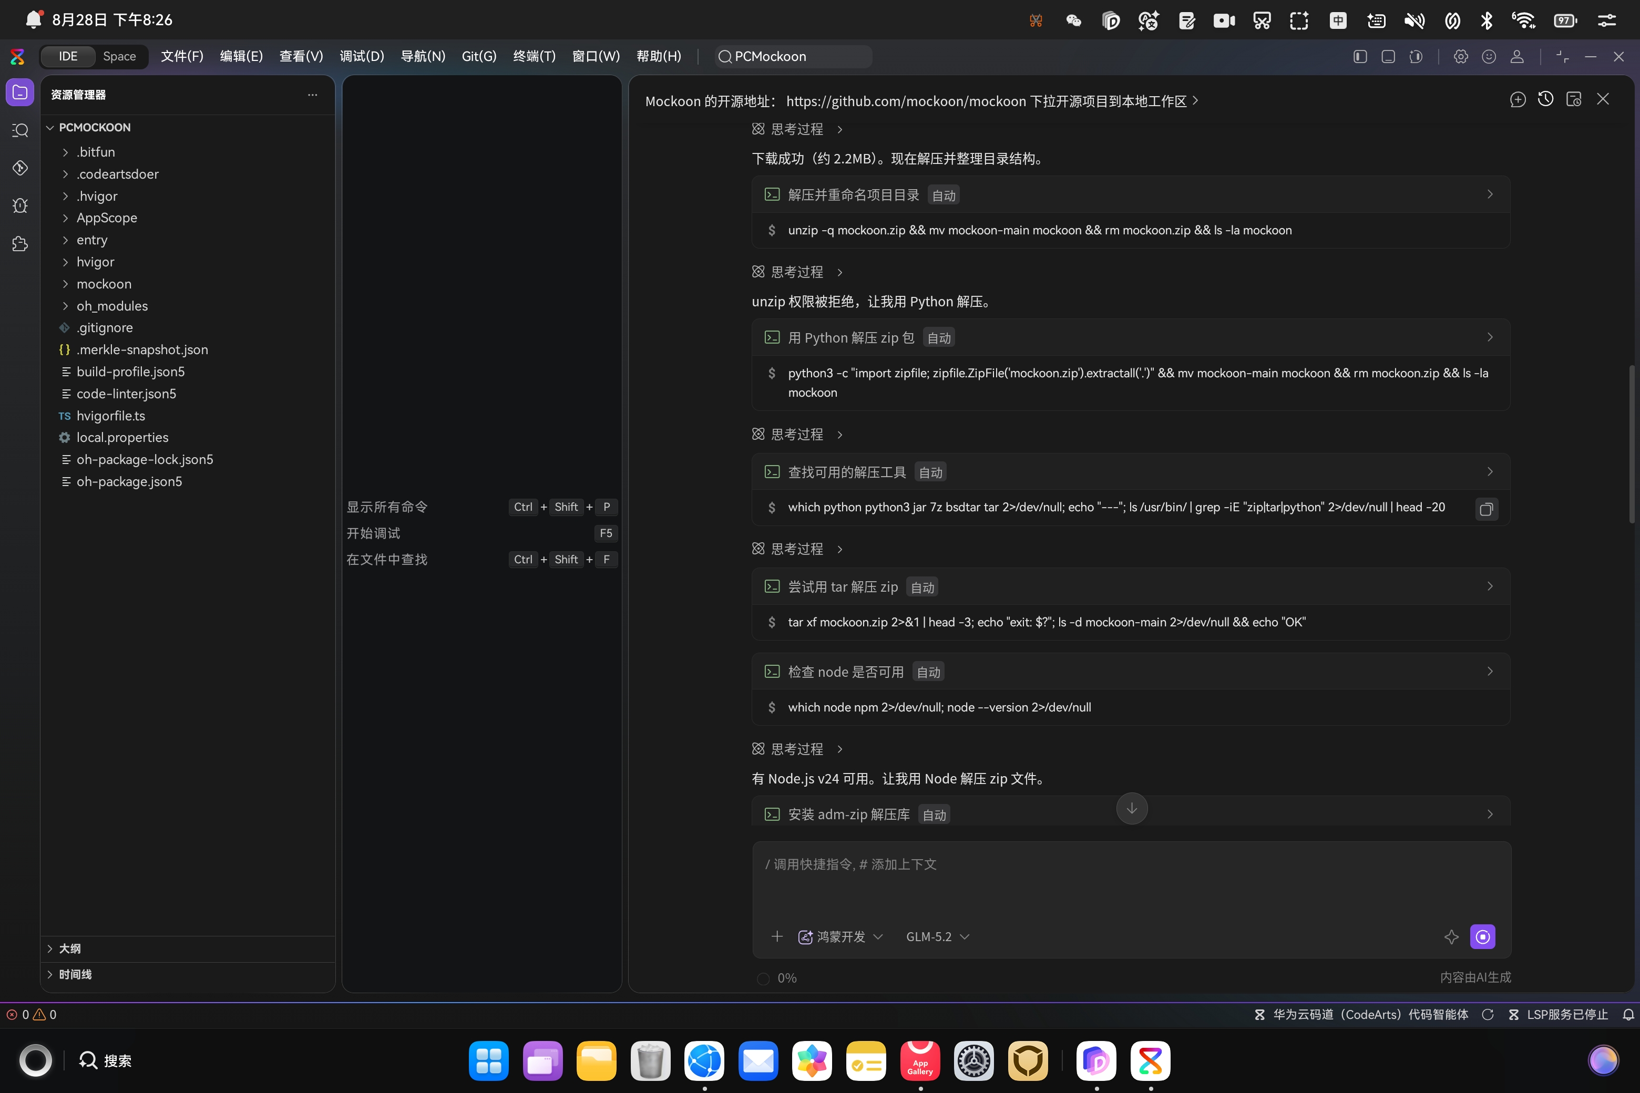Close the AI chat panel
Viewport: 1640px width, 1093px height.
coord(1603,100)
